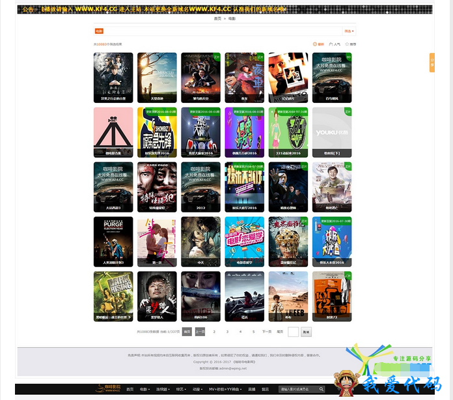Open the 噩梦猎人 movie poster
Screen dimensions: 453x400
[157, 296]
